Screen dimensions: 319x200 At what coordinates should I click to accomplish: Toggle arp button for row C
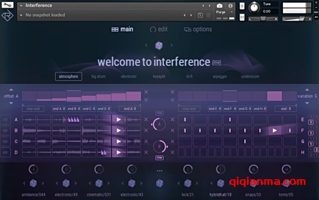click(5, 141)
